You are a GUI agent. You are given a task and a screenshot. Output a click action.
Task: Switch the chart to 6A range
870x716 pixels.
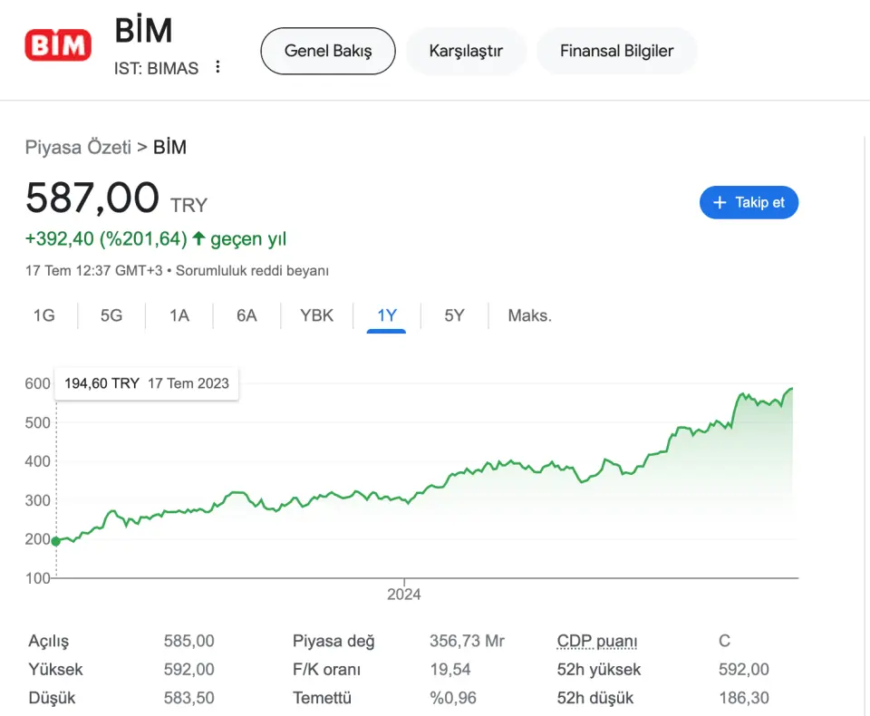(246, 315)
